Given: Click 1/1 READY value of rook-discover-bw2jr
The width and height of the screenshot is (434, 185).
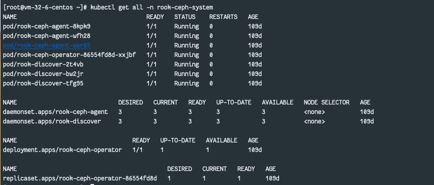Looking at the screenshot, I should (151, 73).
